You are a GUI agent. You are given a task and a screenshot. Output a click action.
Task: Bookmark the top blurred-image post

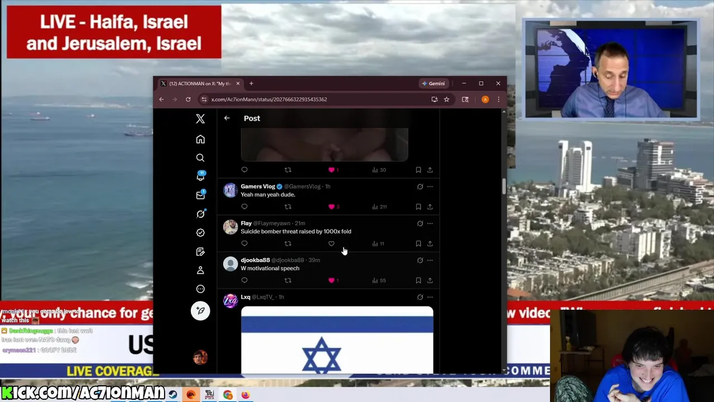pos(418,170)
